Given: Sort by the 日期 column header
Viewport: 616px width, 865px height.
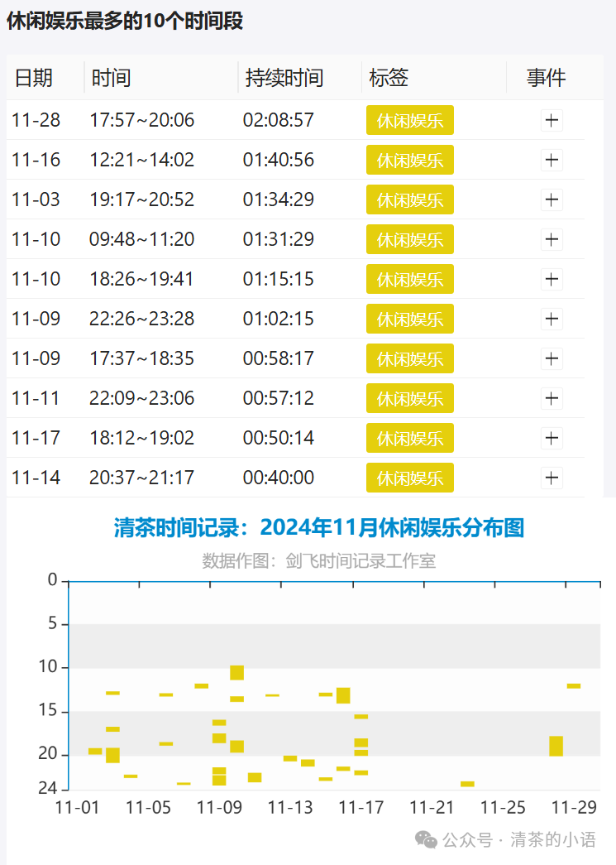Looking at the screenshot, I should pos(34,78).
